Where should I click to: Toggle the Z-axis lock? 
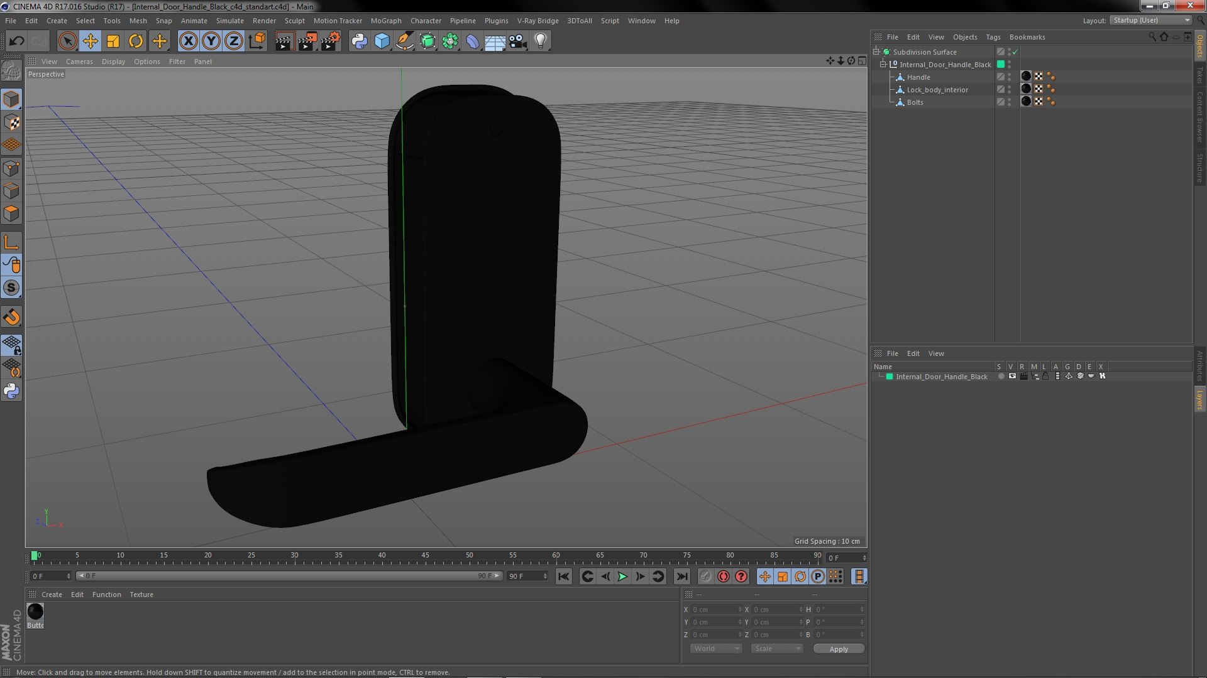(x=234, y=41)
